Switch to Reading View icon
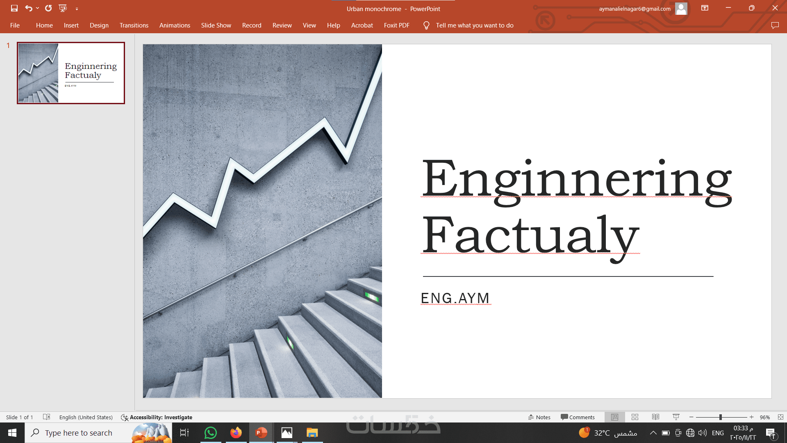 [x=655, y=417]
